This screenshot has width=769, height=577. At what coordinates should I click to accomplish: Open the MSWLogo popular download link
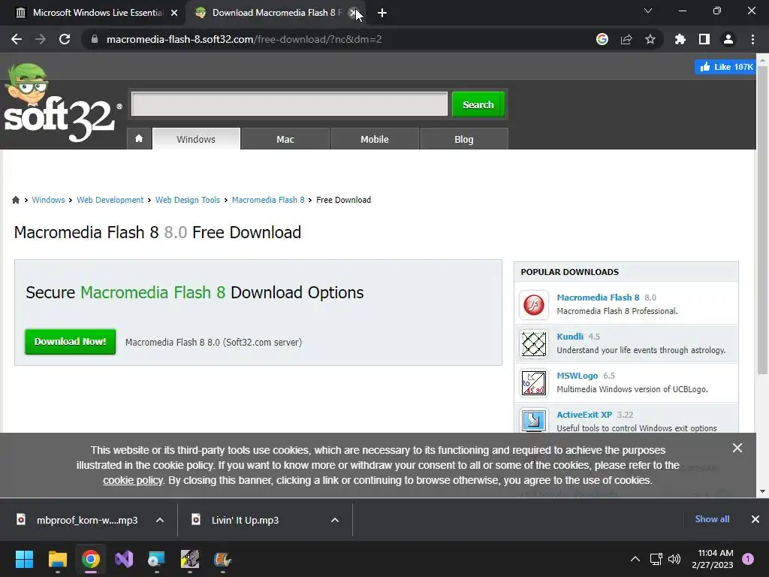(x=578, y=376)
